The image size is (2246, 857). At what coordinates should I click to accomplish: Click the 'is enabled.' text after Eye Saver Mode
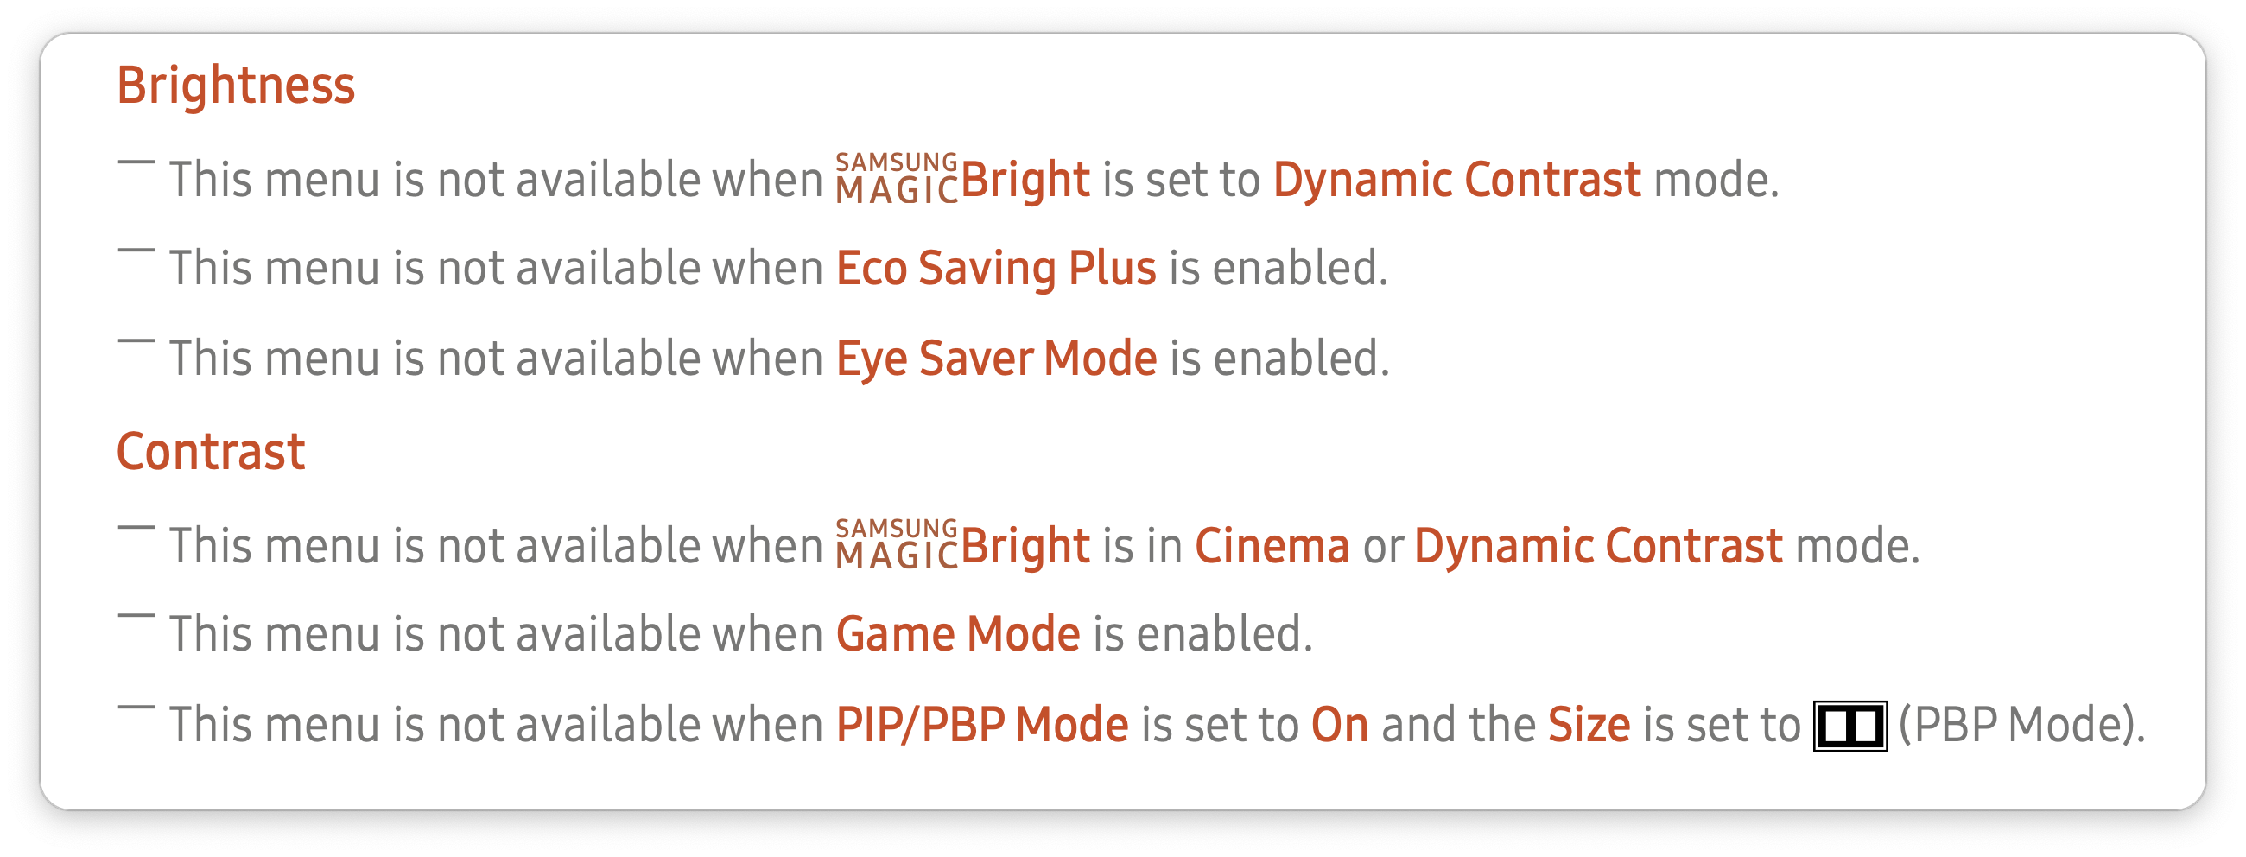tap(1279, 359)
